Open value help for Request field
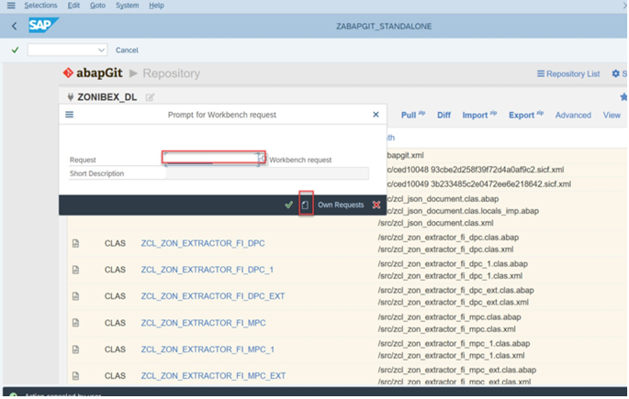The image size is (629, 399). point(263,159)
